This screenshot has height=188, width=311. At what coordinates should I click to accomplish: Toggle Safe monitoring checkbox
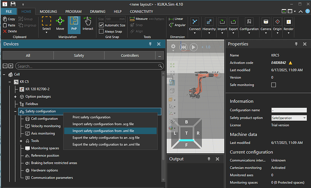coord(274,85)
